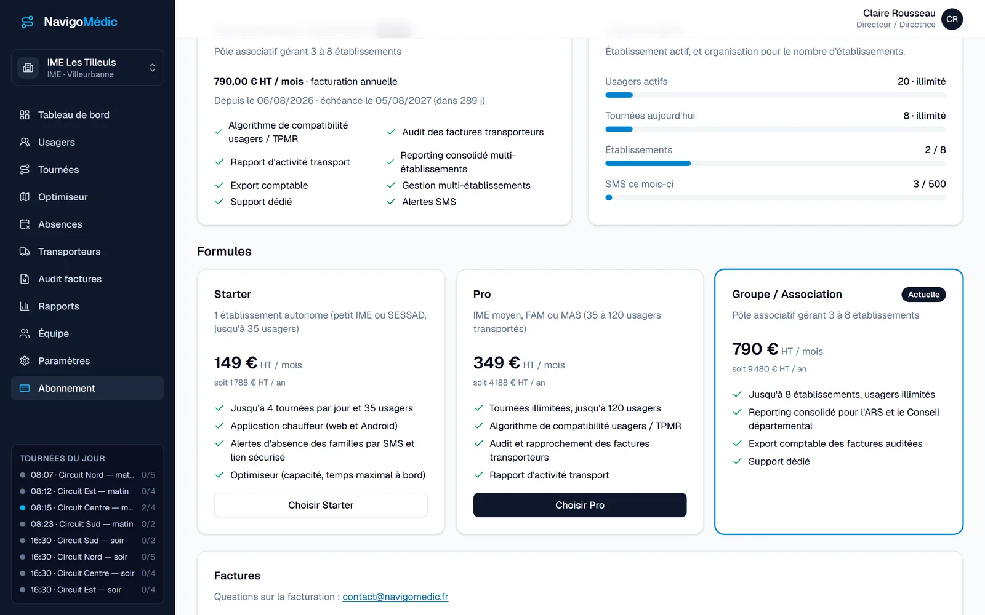The height and width of the screenshot is (615, 985).
Task: Click the Rapports chart icon
Action: pyautogui.click(x=25, y=306)
